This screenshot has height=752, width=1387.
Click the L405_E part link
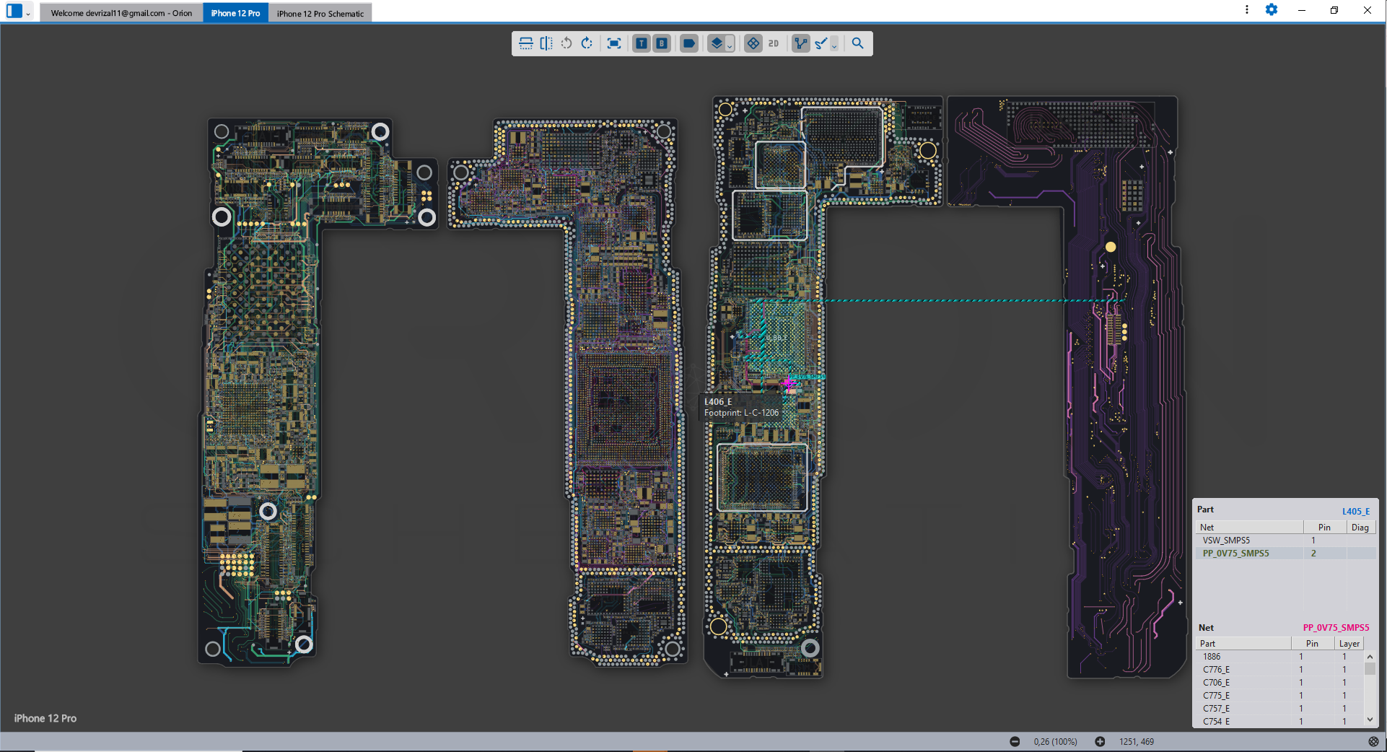(x=1355, y=511)
